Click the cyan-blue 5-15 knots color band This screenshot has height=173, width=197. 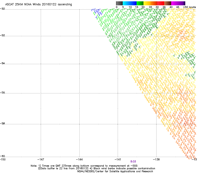[x=130, y=3]
